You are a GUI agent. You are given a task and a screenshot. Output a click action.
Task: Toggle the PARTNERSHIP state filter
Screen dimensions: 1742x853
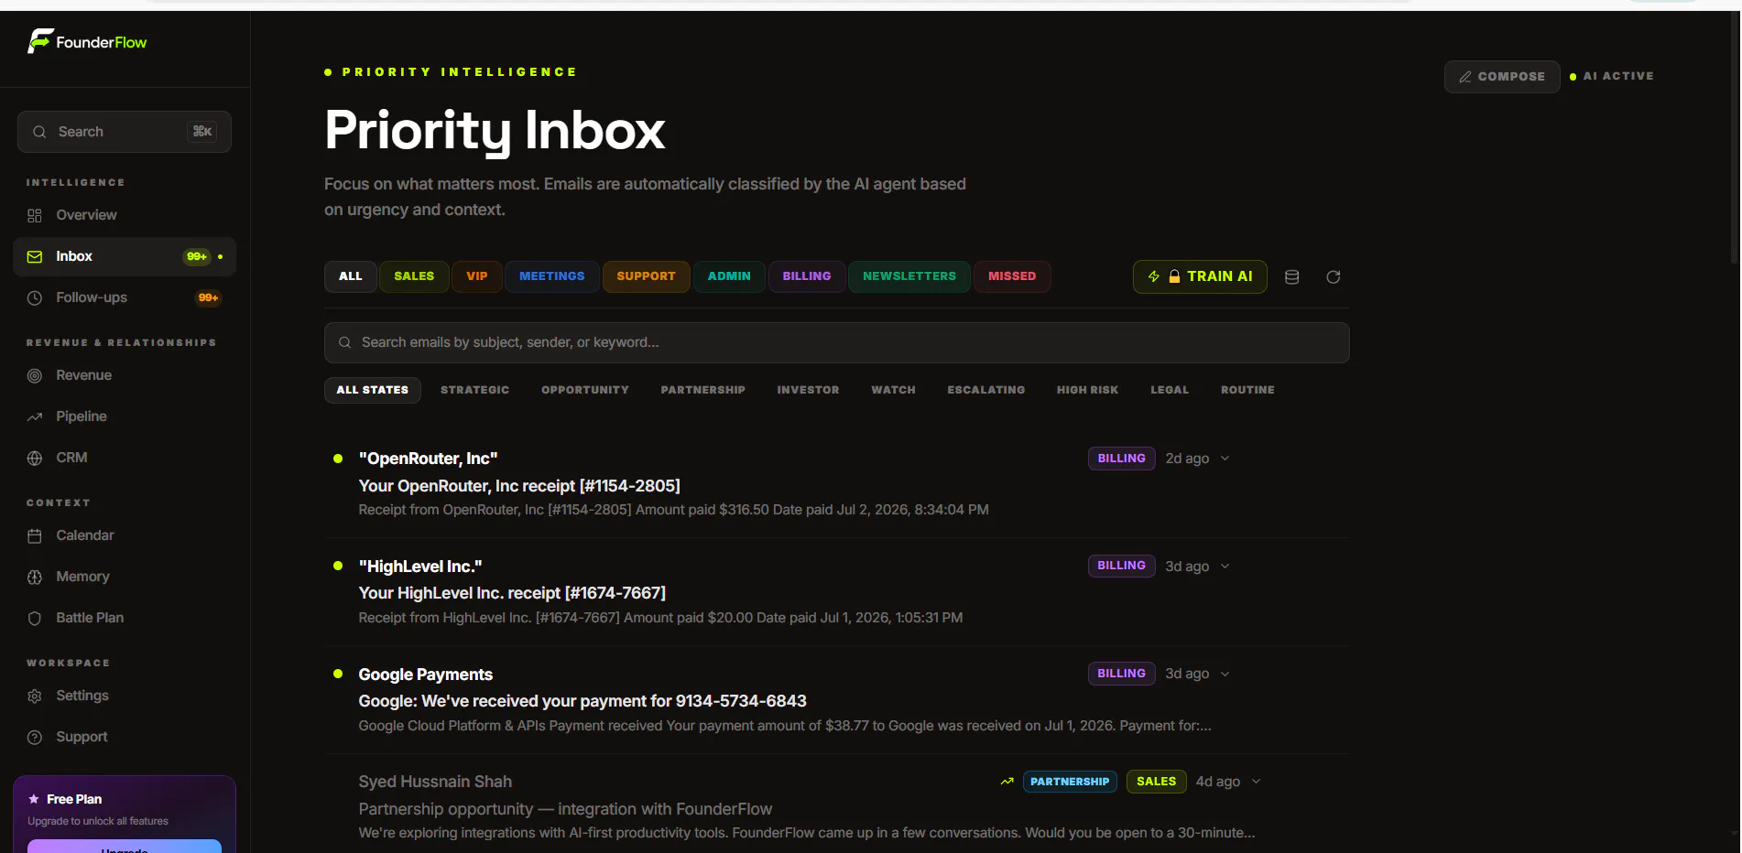pyautogui.click(x=703, y=390)
